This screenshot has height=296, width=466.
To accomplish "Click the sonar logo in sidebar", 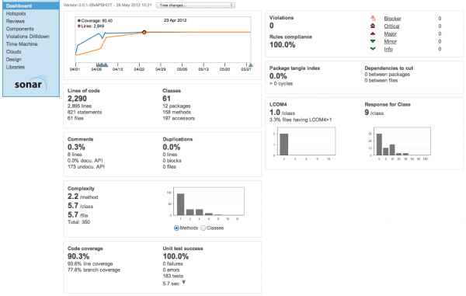I will click(30, 83).
